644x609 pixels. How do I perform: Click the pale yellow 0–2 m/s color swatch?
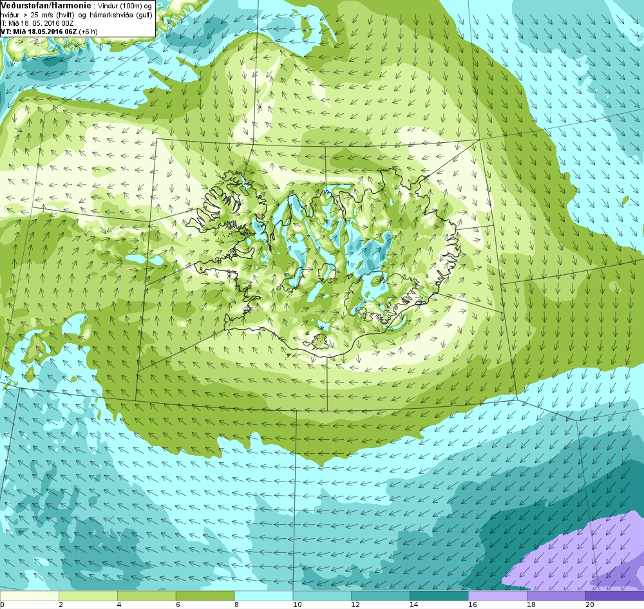(29, 595)
